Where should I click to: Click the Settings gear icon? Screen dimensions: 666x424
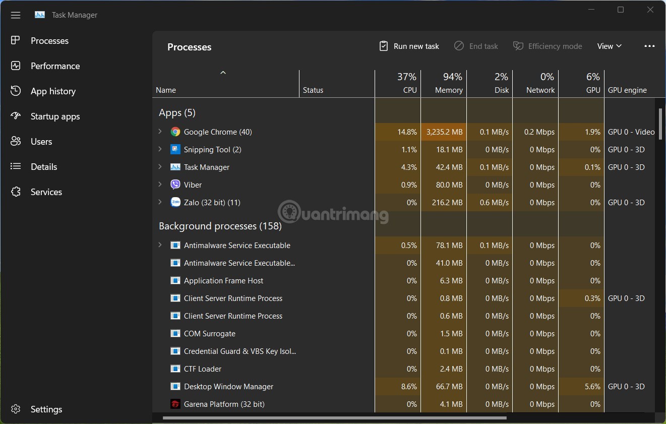click(x=16, y=409)
